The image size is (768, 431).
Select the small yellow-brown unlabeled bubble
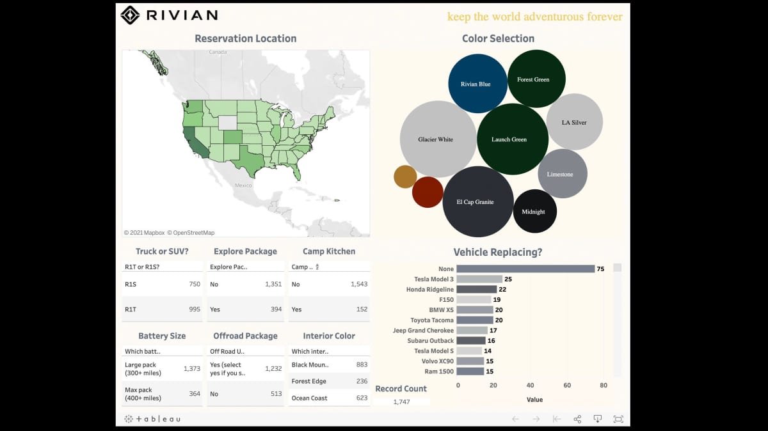pyautogui.click(x=405, y=176)
